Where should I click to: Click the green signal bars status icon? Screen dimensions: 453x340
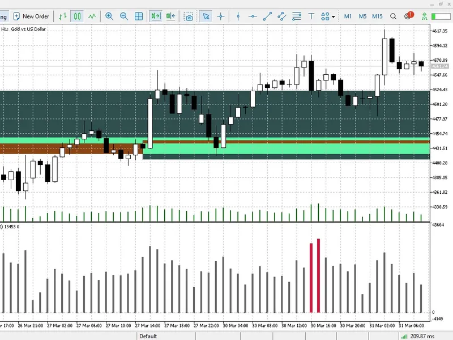click(x=404, y=337)
